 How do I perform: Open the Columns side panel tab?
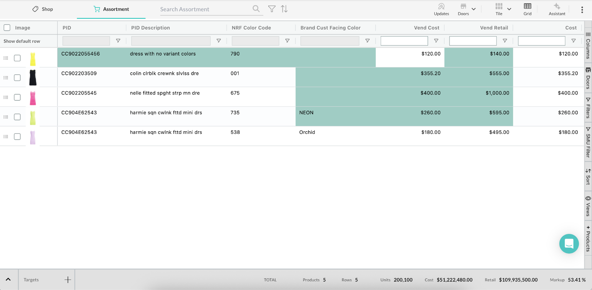pyautogui.click(x=588, y=46)
